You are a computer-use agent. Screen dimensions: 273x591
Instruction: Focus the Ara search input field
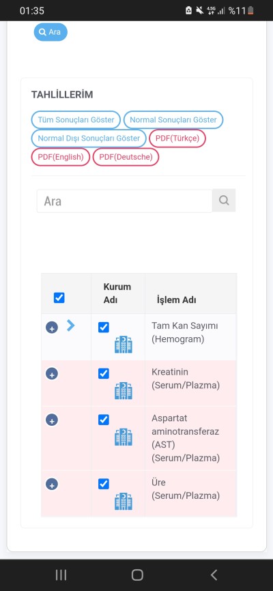124,201
